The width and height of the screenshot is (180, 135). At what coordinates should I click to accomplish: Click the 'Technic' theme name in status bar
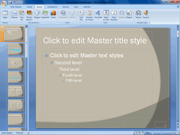[20, 133]
